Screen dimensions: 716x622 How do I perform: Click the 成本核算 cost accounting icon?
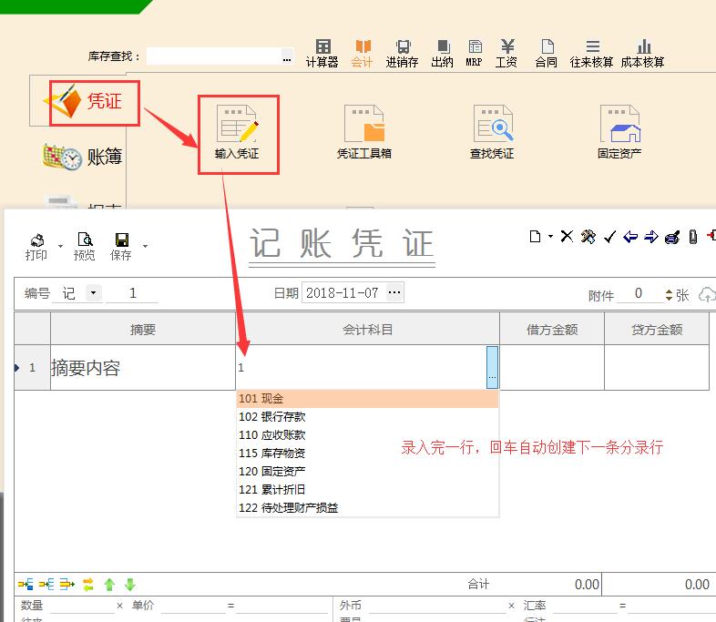click(x=642, y=53)
